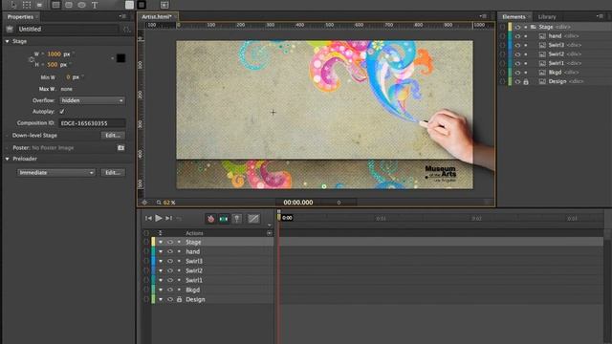Image resolution: width=612 pixels, height=344 pixels.
Task: Open the stage background color swatch
Action: (x=120, y=58)
